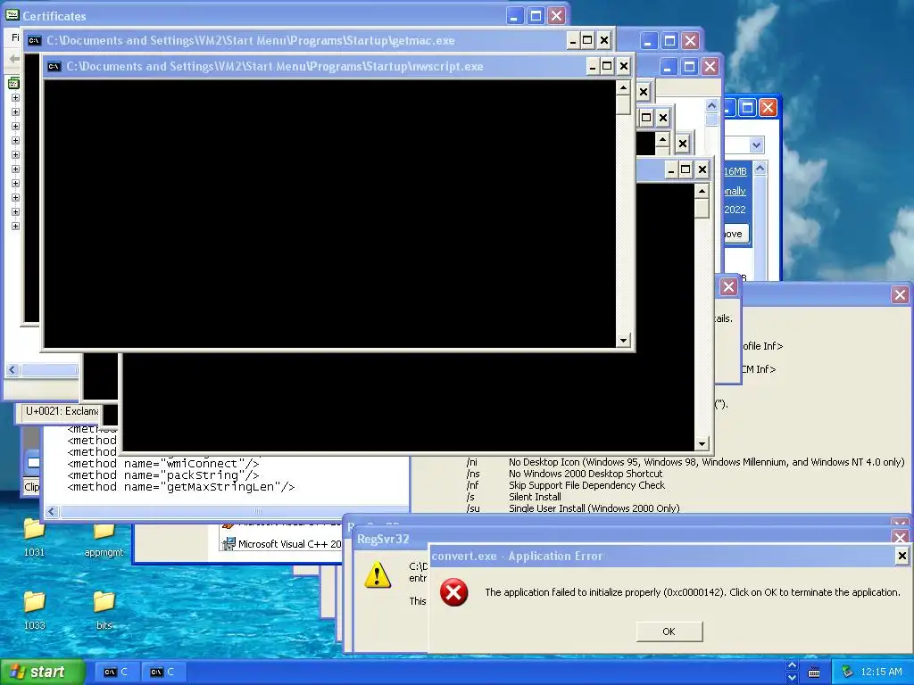Select the 1031 folder on desktop
Screen dimensions: 914x685
(x=34, y=538)
